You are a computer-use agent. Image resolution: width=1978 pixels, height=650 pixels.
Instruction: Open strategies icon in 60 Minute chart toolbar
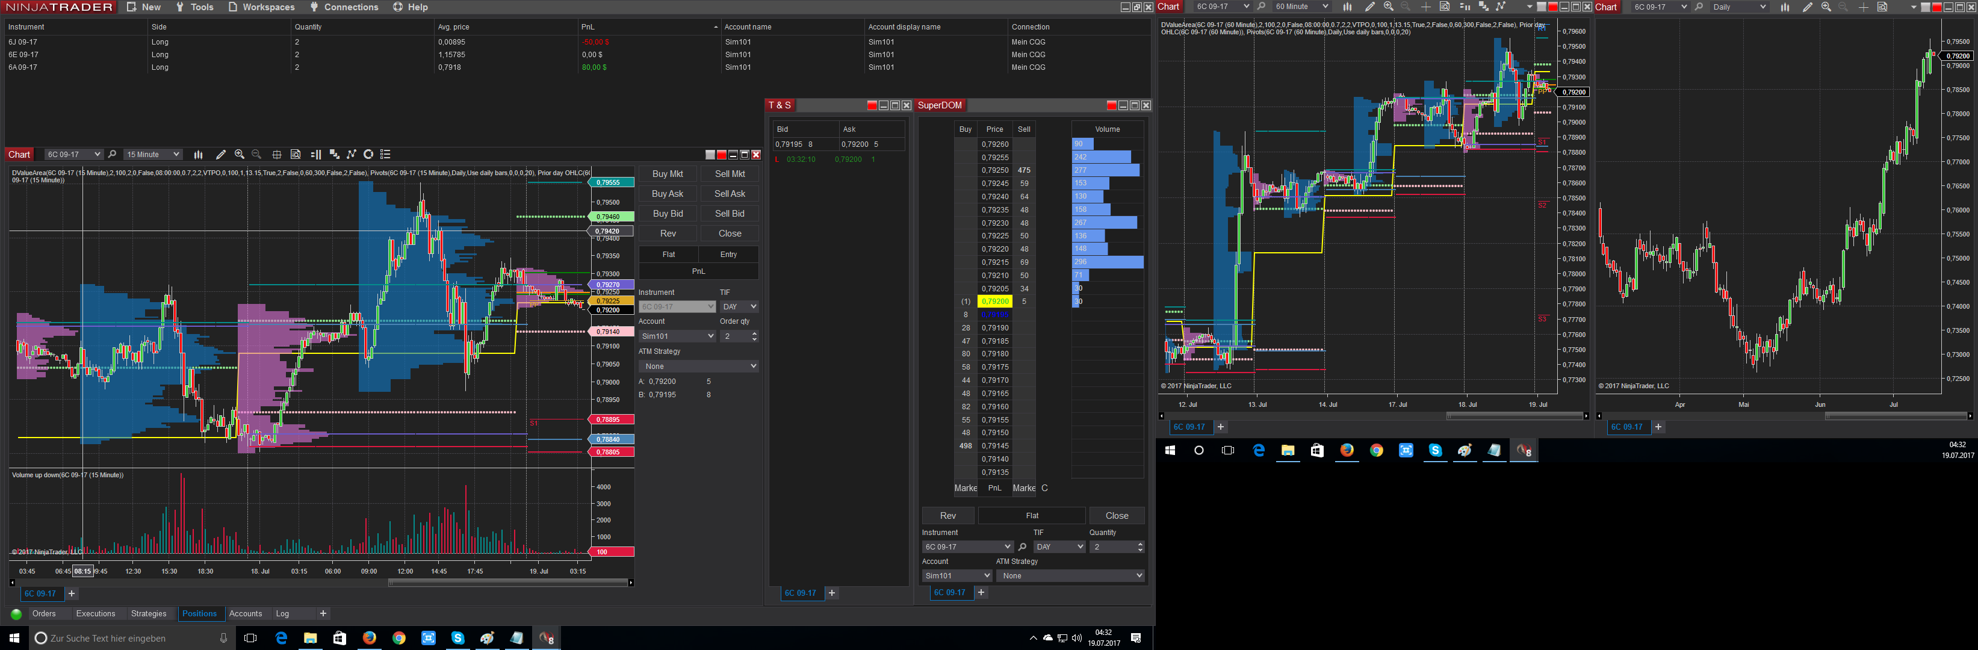(x=1501, y=7)
